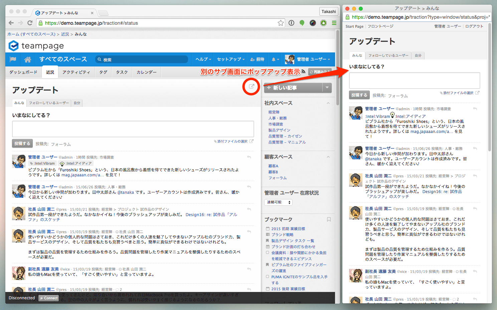Screen dimensions: 497x310
Task: Open the 管理者 ユーザー account dropdown
Action: [x=313, y=59]
